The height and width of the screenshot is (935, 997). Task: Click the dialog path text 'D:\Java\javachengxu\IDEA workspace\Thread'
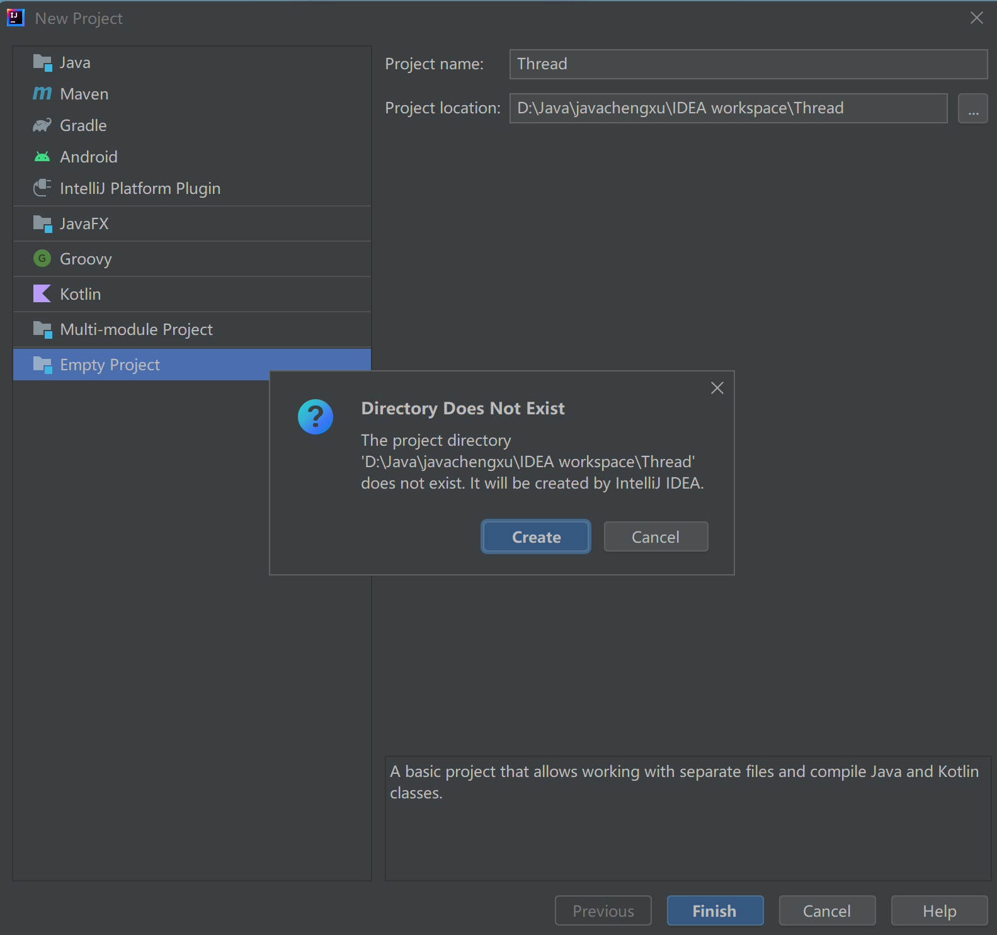(x=528, y=462)
